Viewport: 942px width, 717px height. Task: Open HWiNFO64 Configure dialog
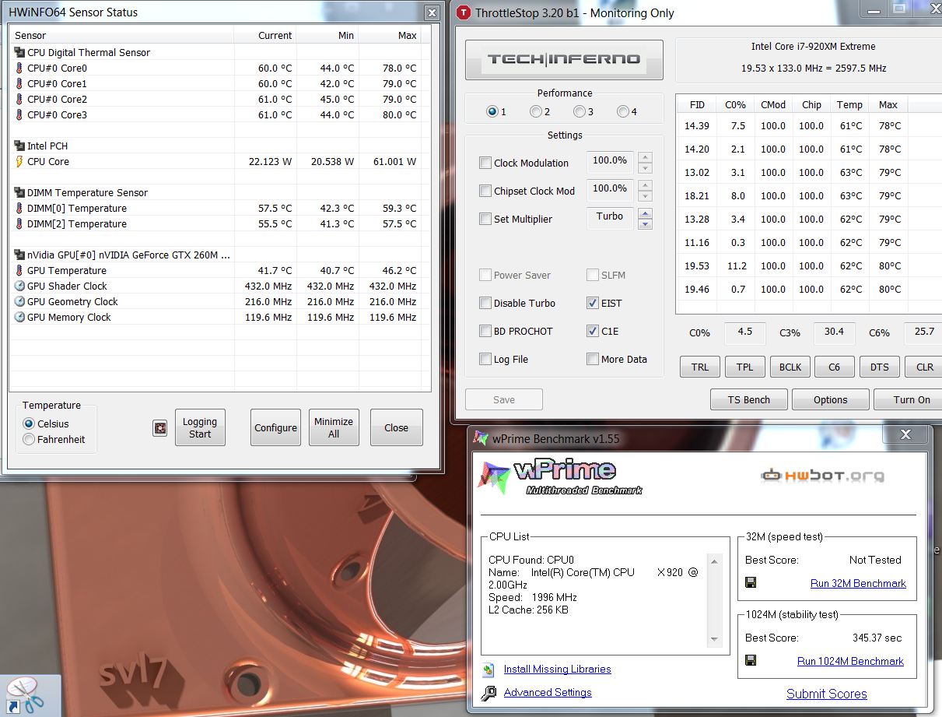coord(275,427)
